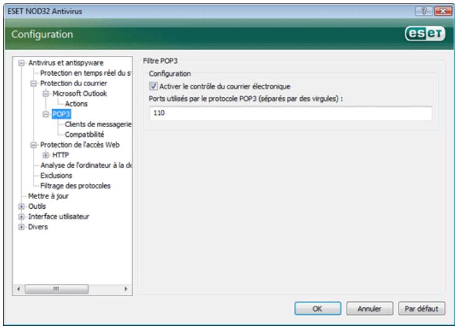Collapse the Microsoft Outlook tree node
This screenshot has width=455, height=326.
[45, 94]
